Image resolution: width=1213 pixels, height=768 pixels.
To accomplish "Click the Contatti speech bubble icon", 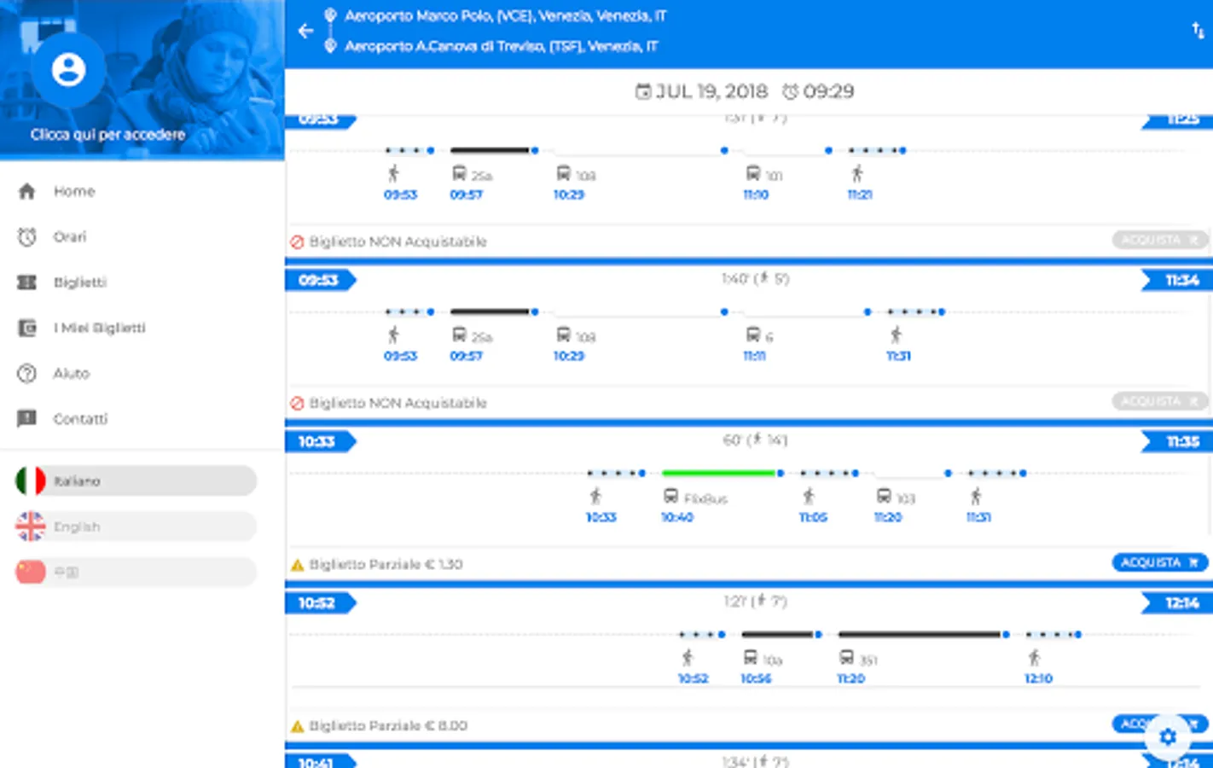I will pyautogui.click(x=27, y=419).
